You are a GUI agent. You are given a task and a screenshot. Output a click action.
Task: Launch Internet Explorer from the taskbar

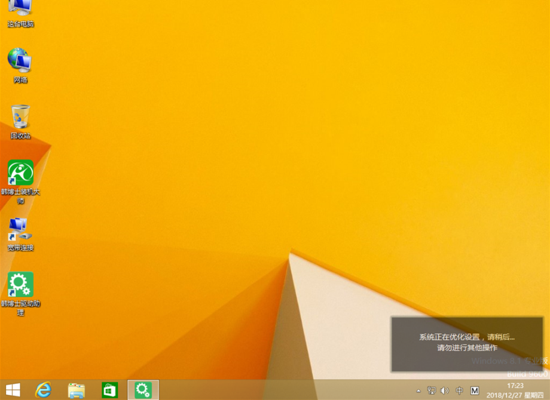pos(44,390)
